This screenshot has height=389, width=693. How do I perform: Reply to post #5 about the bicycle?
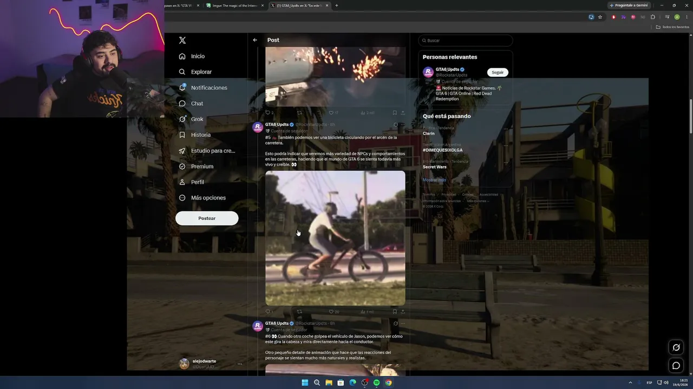267,312
